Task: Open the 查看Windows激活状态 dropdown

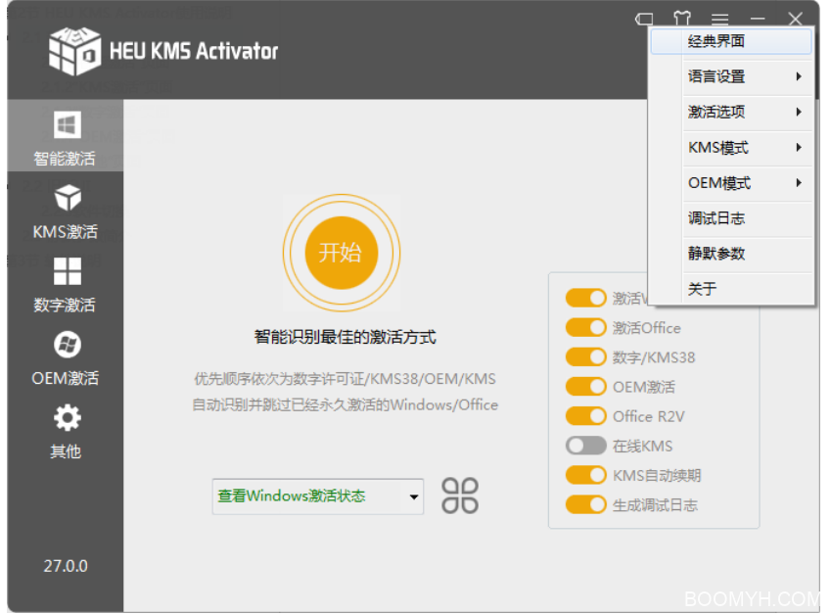Action: [317, 496]
